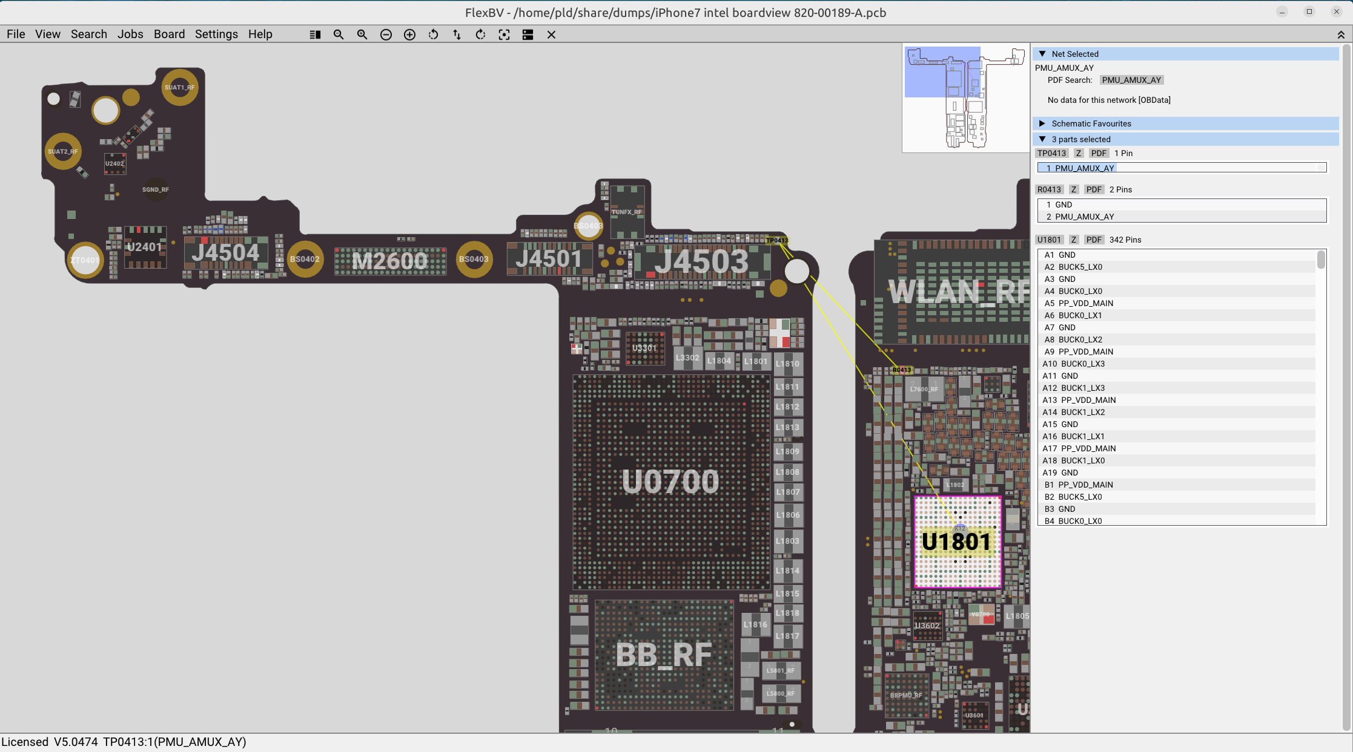Flip the board with up-down arrows icon
The height and width of the screenshot is (752, 1353).
point(457,35)
